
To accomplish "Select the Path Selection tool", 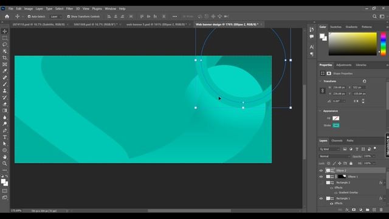I will click(5, 144).
